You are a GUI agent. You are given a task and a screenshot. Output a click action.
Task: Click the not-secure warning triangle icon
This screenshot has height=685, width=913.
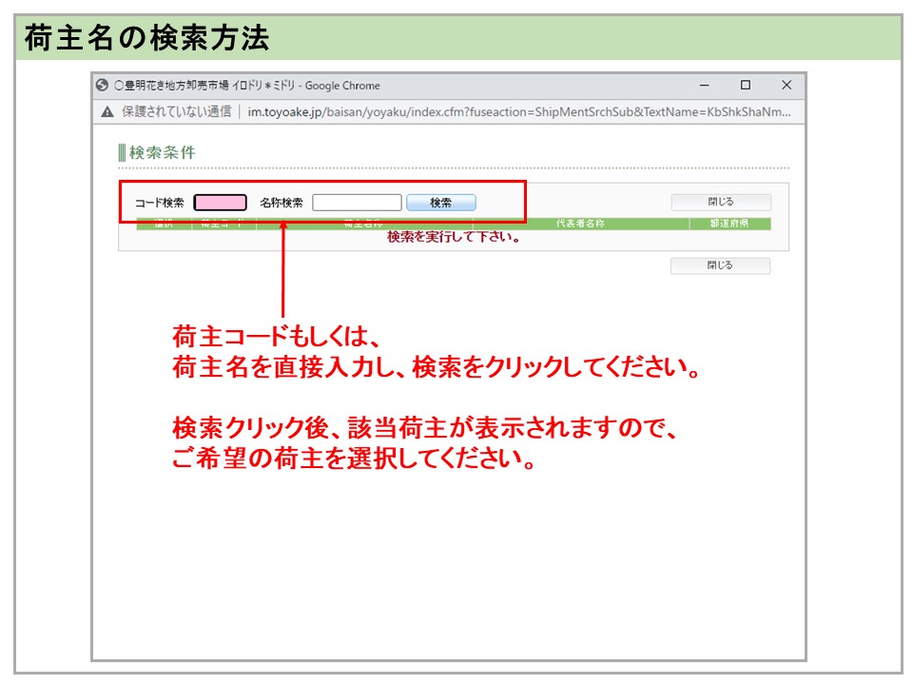(x=107, y=111)
